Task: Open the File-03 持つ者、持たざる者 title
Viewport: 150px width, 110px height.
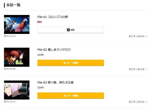Action: [x=55, y=82]
